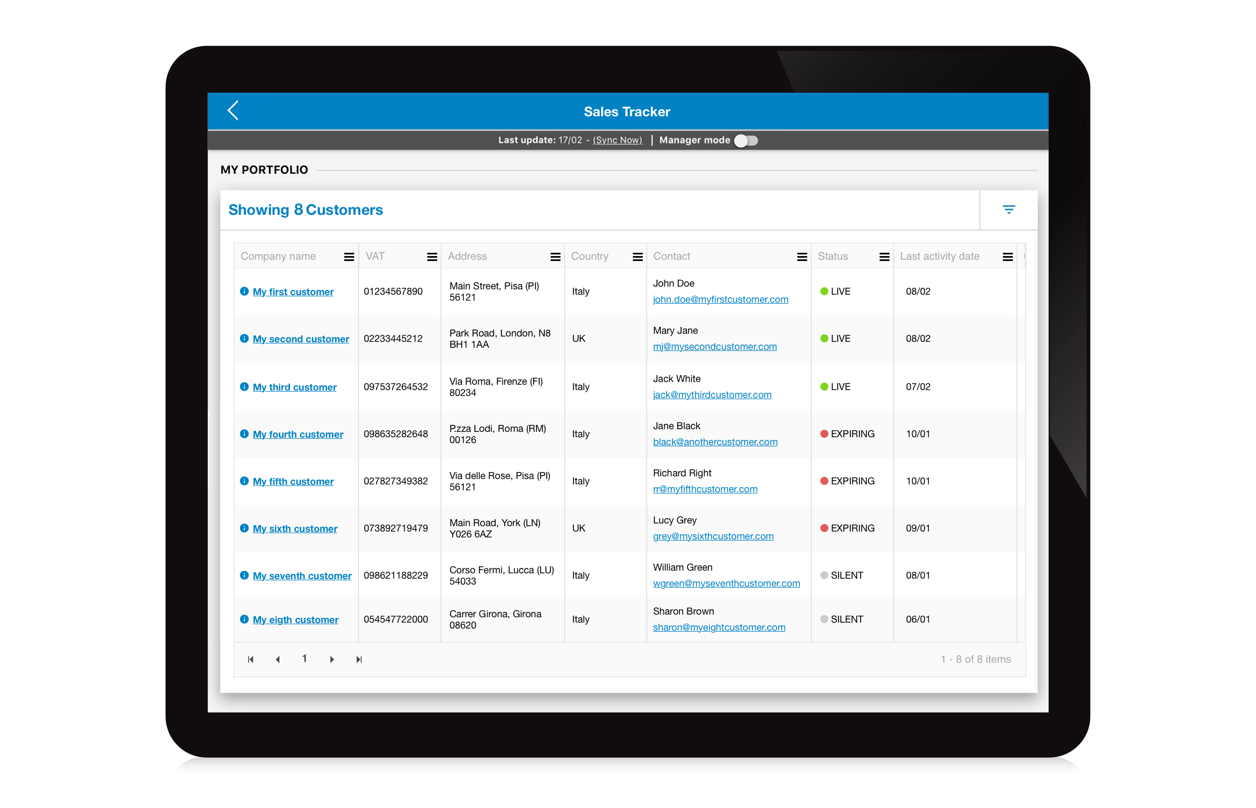Select page number 1 in pager

point(304,659)
